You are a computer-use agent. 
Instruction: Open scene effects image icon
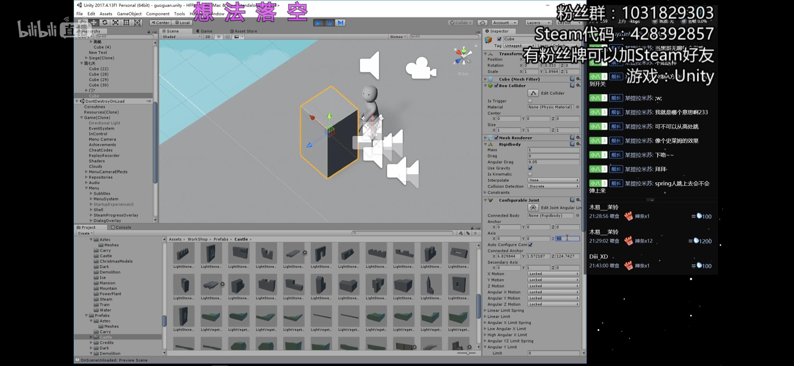pyautogui.click(x=237, y=37)
